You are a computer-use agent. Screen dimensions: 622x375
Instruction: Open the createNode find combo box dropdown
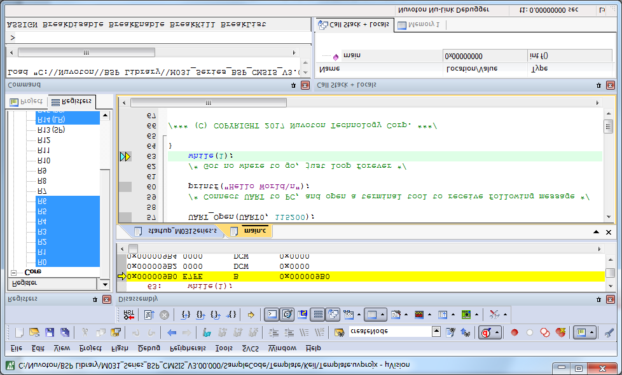[x=436, y=332]
